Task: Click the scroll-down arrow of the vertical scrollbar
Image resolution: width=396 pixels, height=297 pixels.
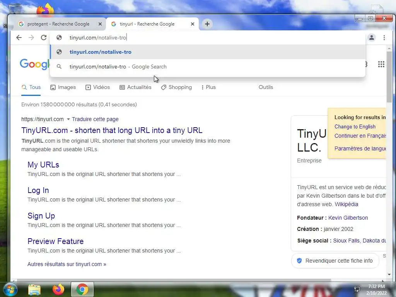Action: 389,275
